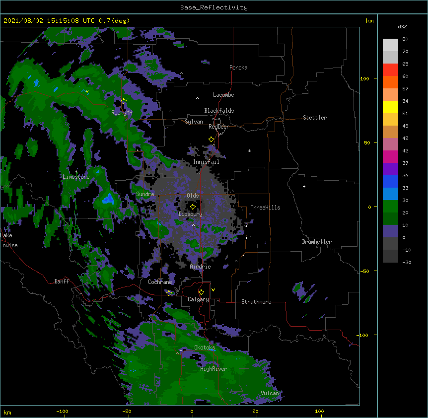This screenshot has width=428, height=418.
Task: Click the Lake Louise label
Action: (x=9, y=240)
